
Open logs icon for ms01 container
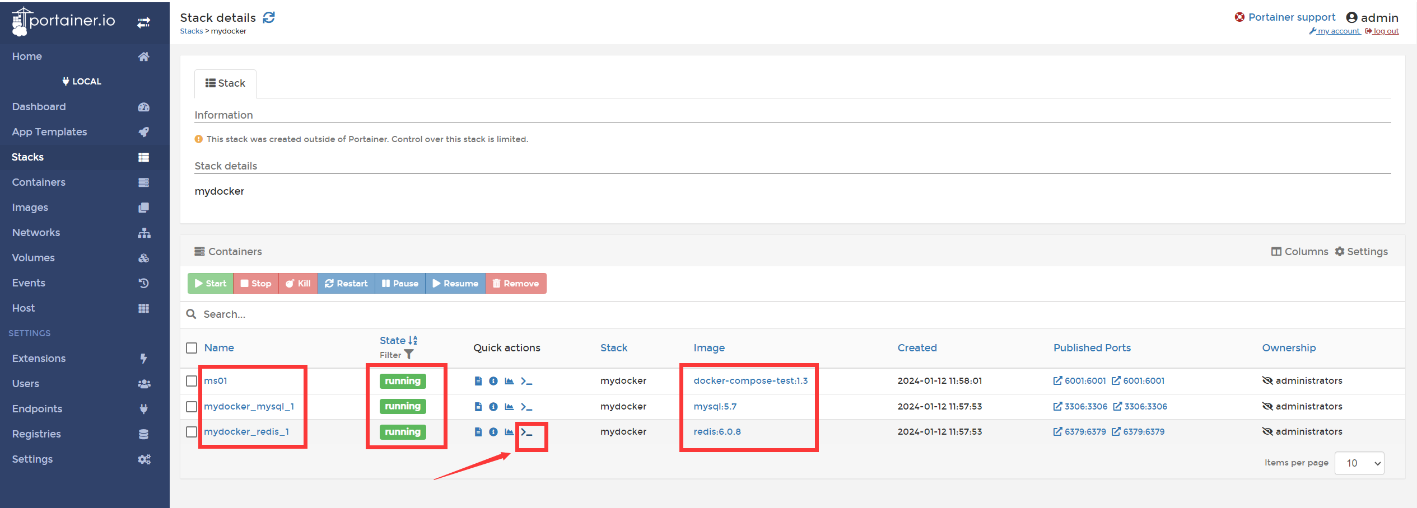click(478, 381)
